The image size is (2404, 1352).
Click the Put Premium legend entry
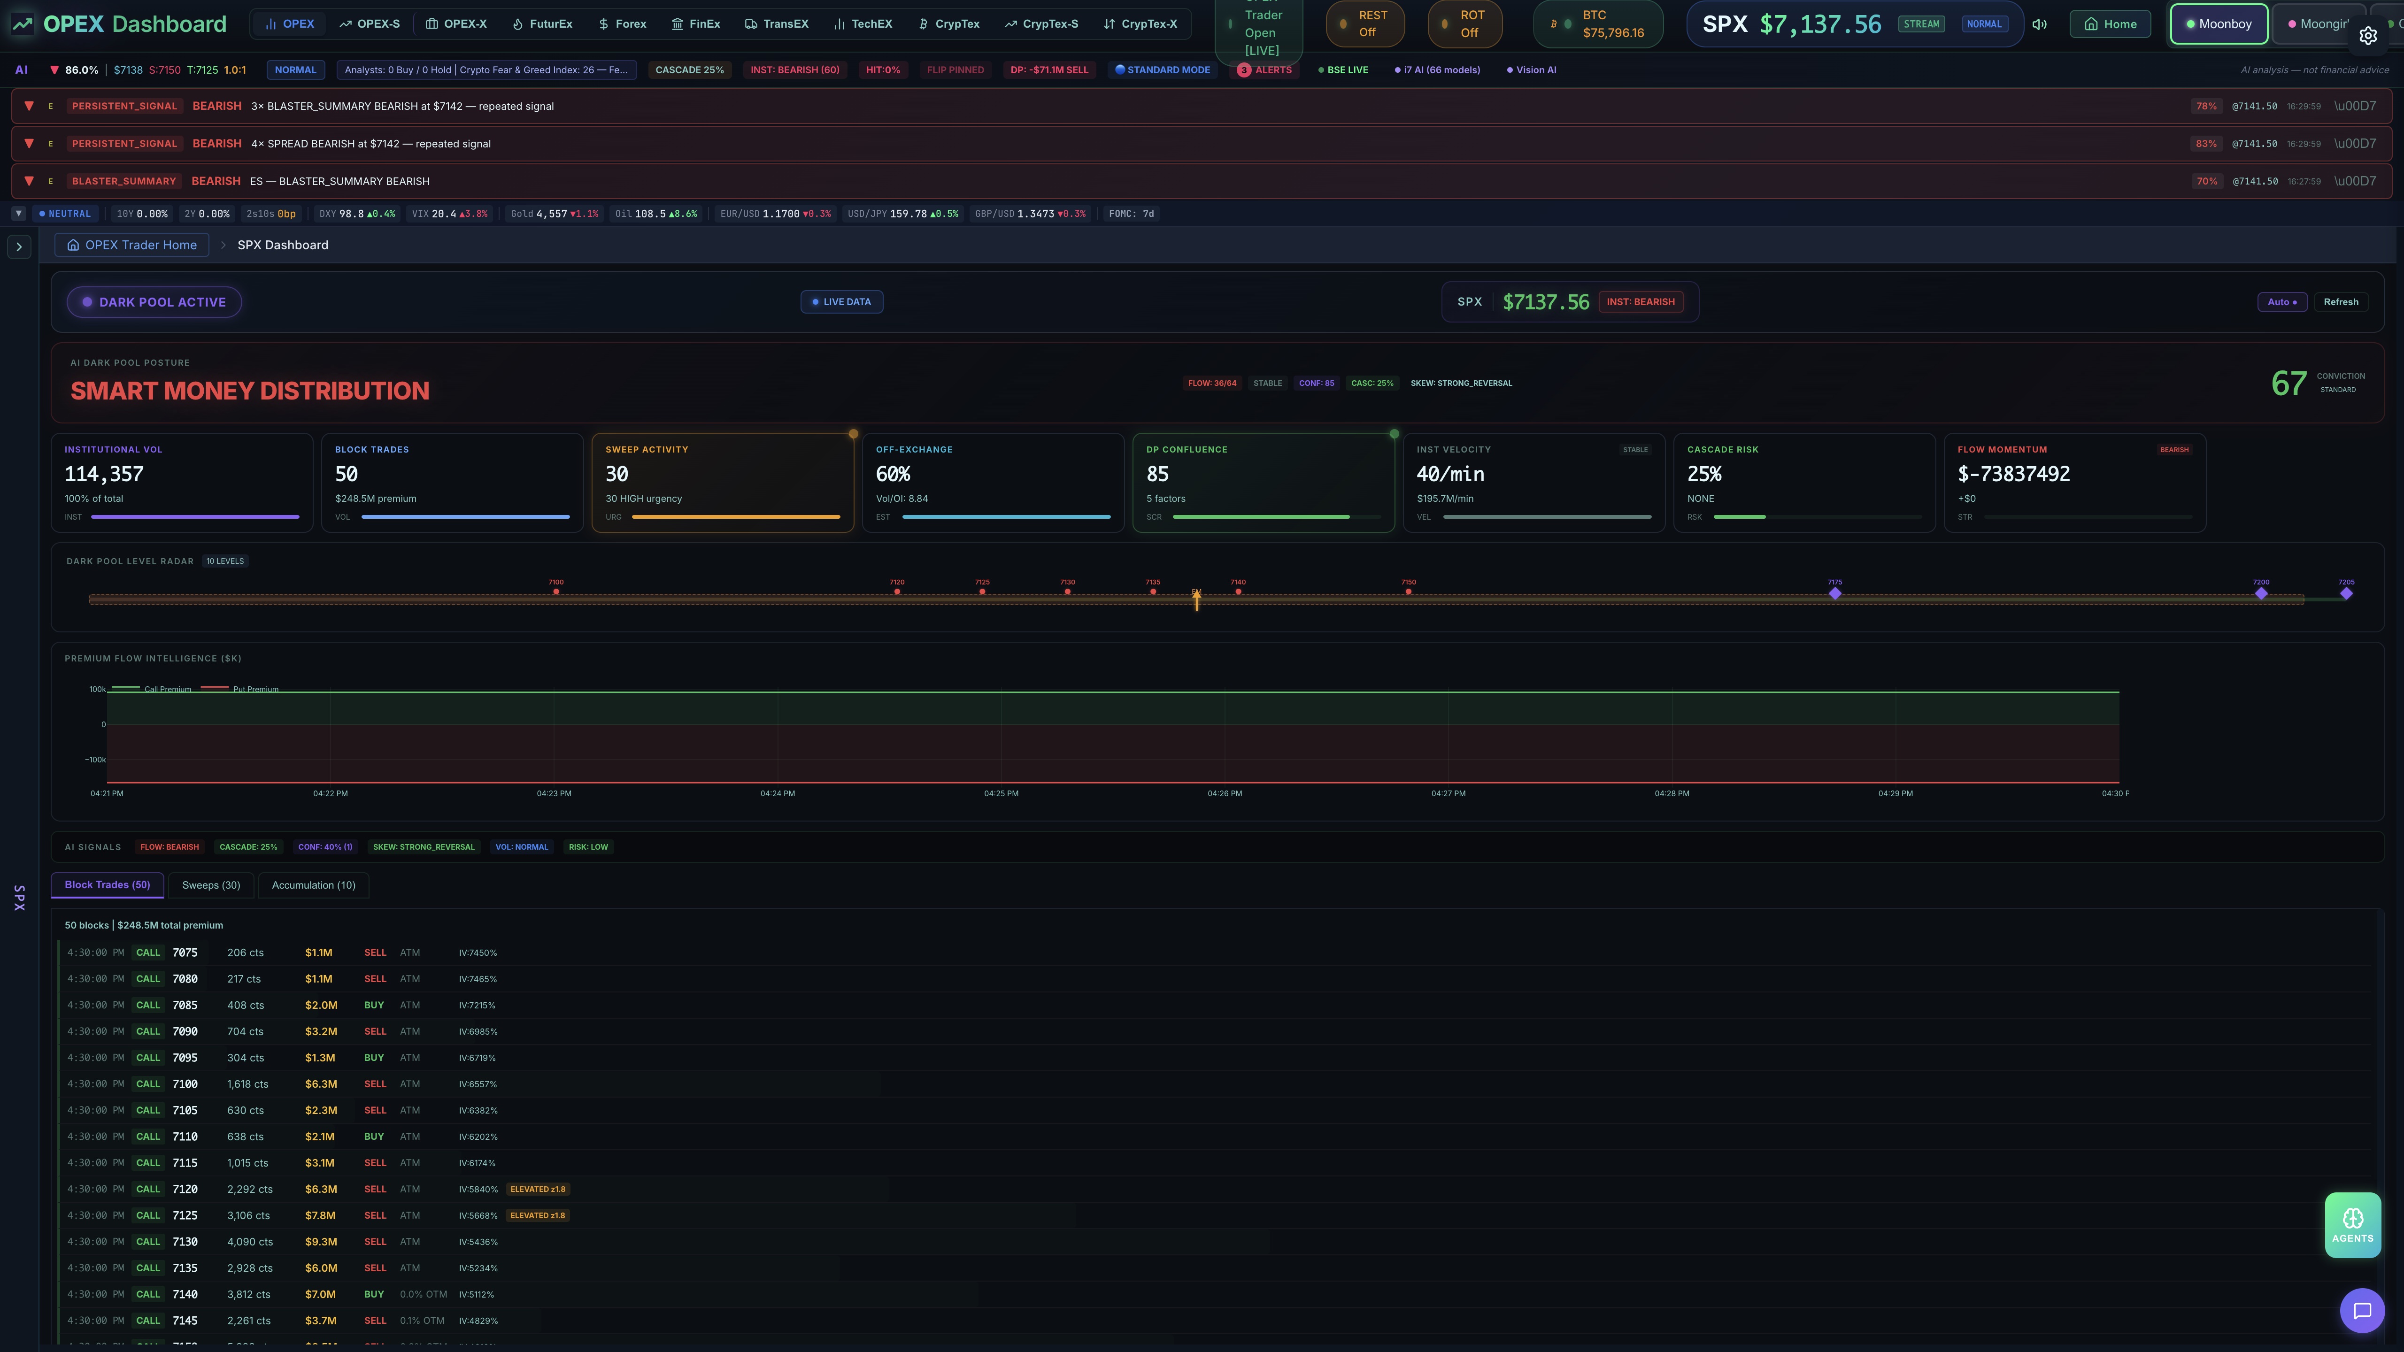pyautogui.click(x=240, y=690)
